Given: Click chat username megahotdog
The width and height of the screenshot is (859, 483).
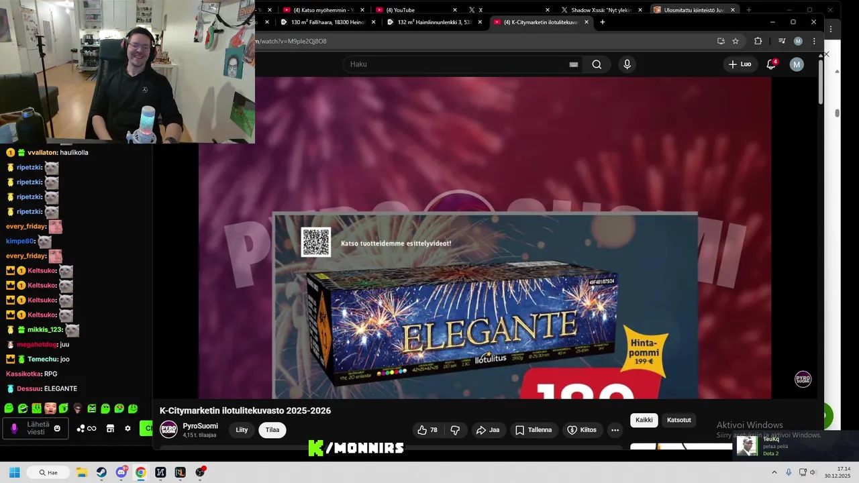Looking at the screenshot, I should coord(38,344).
